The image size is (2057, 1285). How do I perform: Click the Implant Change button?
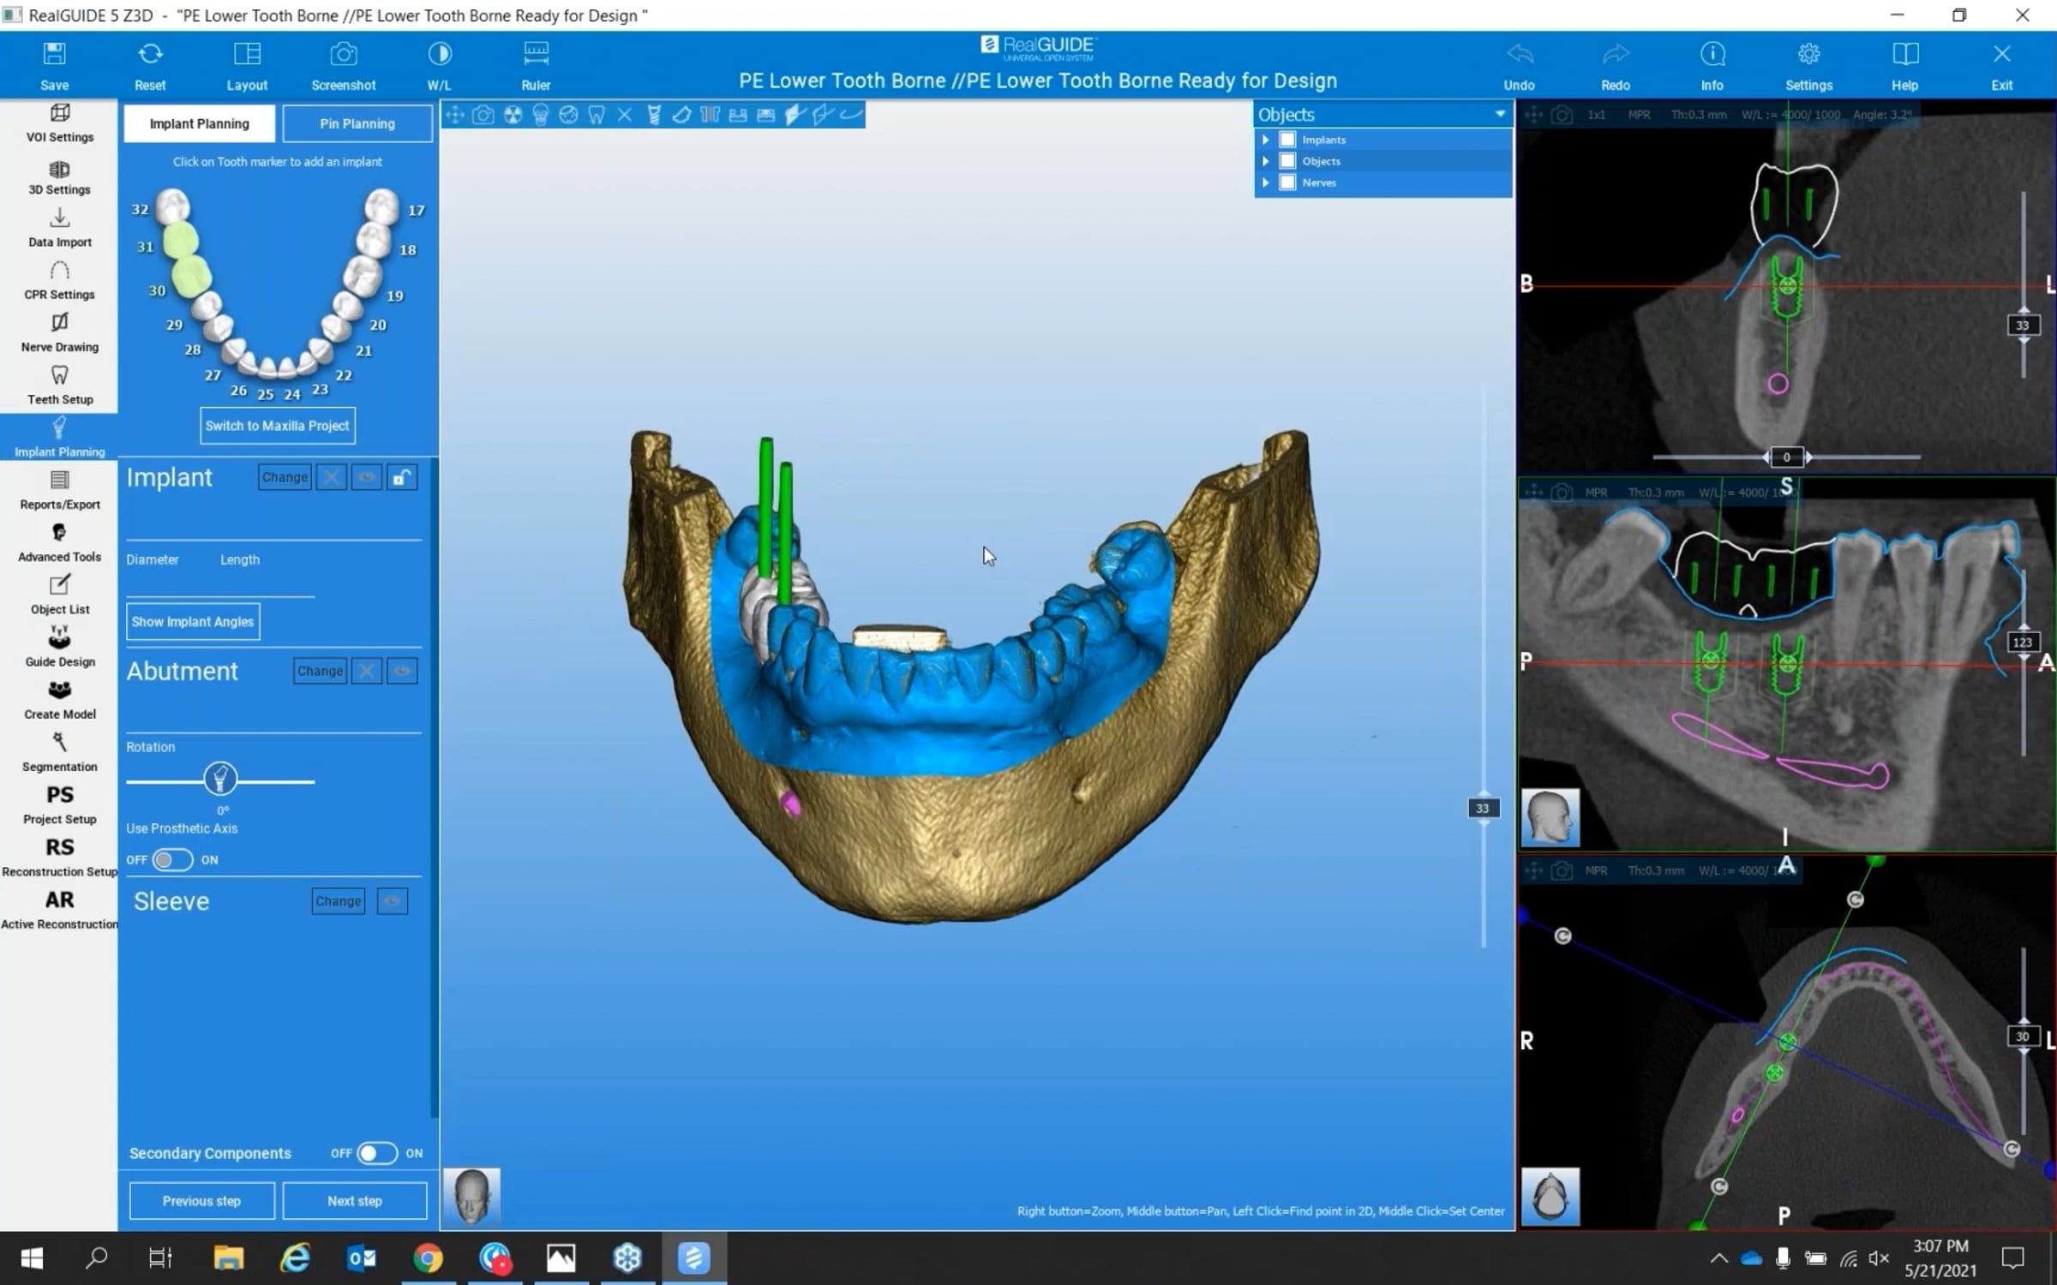(285, 477)
